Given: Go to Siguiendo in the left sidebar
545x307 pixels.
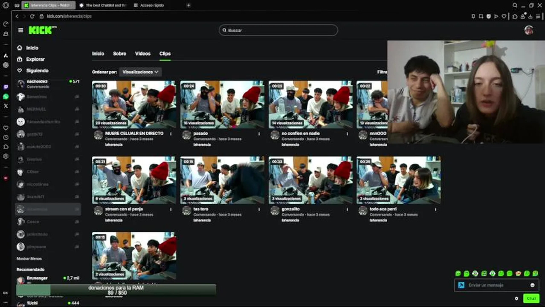Looking at the screenshot, I should click(33, 70).
